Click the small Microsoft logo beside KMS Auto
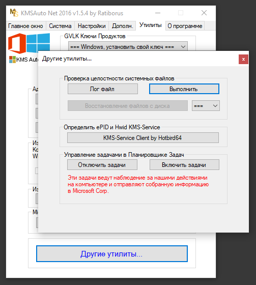This screenshot has width=256, height=285. click(x=12, y=60)
